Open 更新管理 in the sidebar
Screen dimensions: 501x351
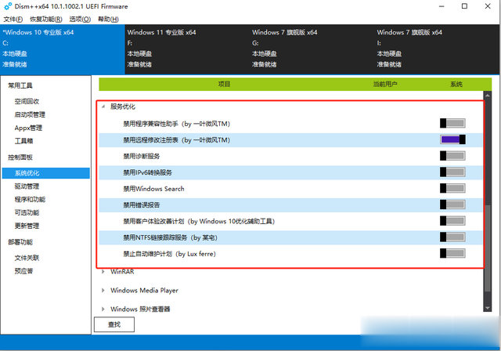tap(27, 226)
